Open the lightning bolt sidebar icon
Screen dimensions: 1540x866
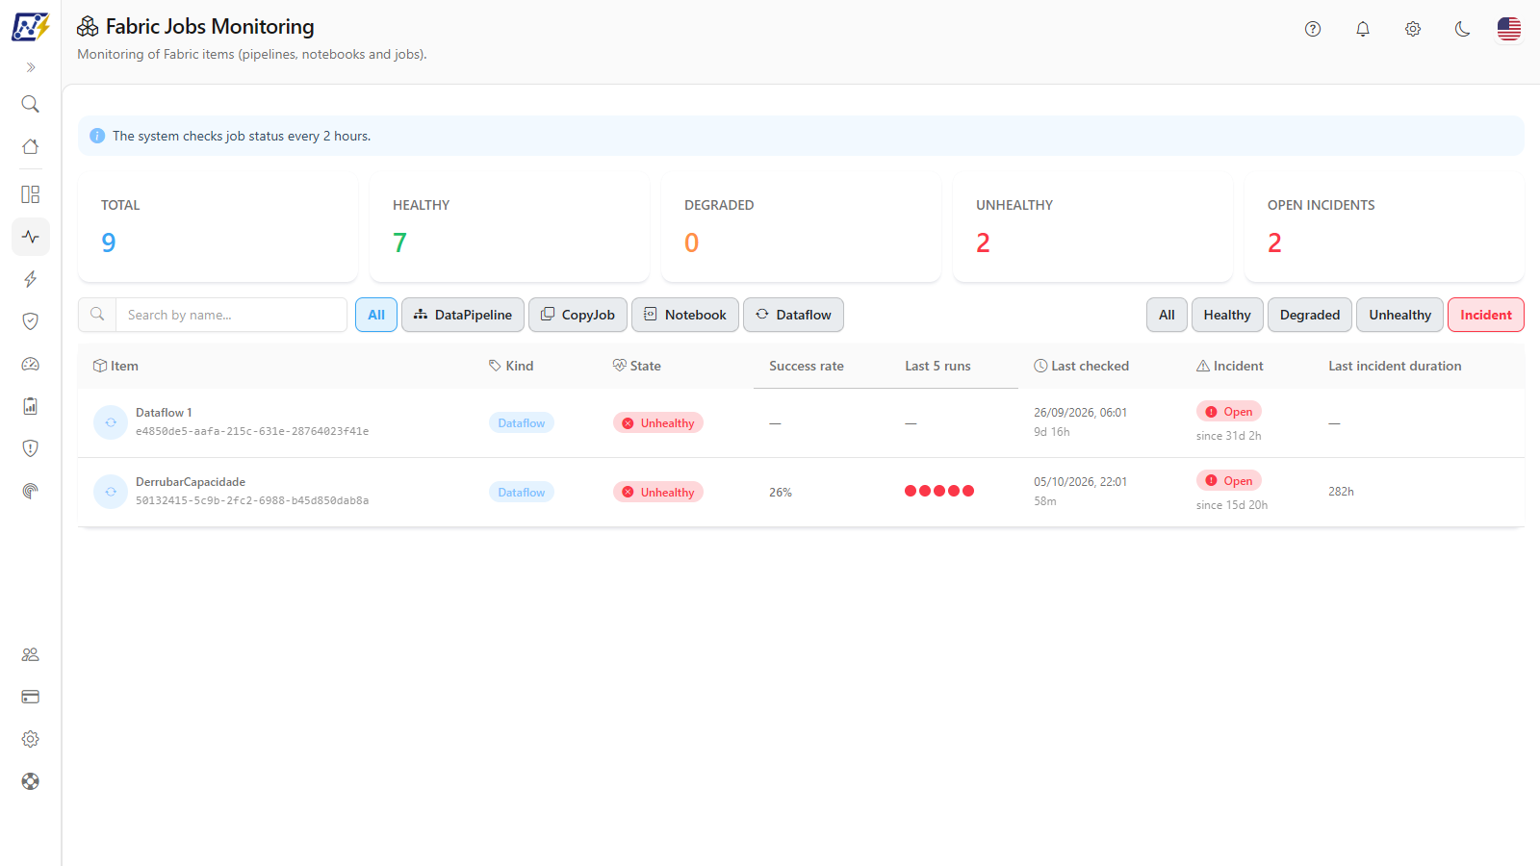tap(31, 279)
